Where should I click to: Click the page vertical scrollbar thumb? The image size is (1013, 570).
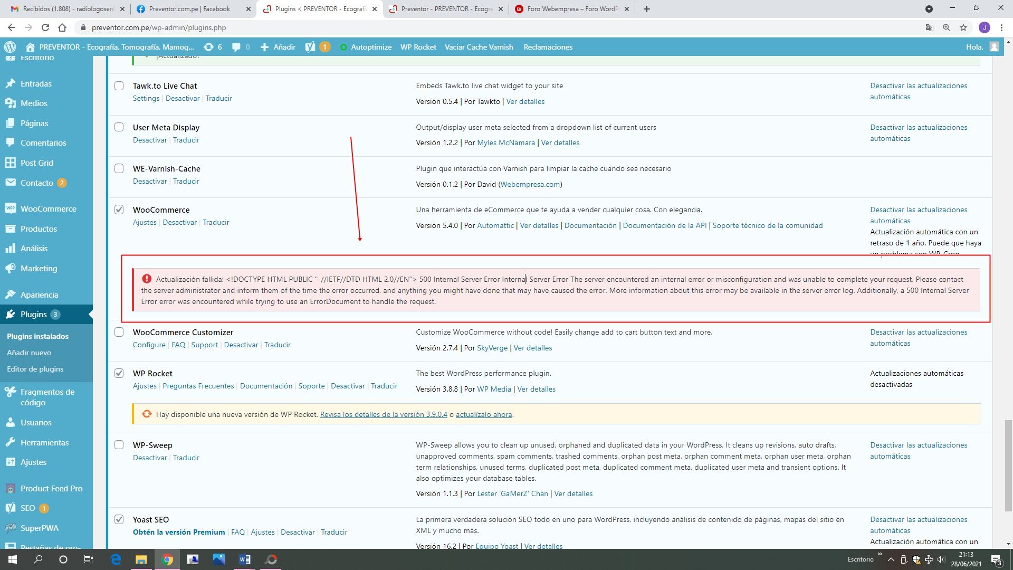click(x=1008, y=465)
